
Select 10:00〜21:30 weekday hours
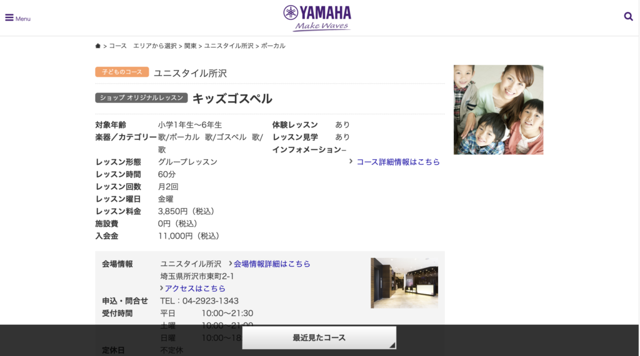pyautogui.click(x=227, y=313)
